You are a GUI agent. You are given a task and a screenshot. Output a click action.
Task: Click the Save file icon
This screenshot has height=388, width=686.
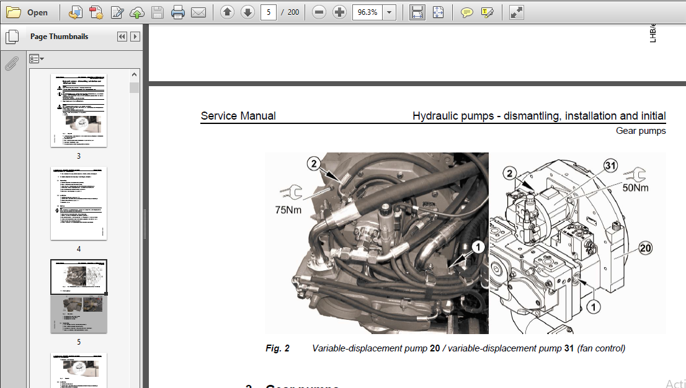coord(158,12)
